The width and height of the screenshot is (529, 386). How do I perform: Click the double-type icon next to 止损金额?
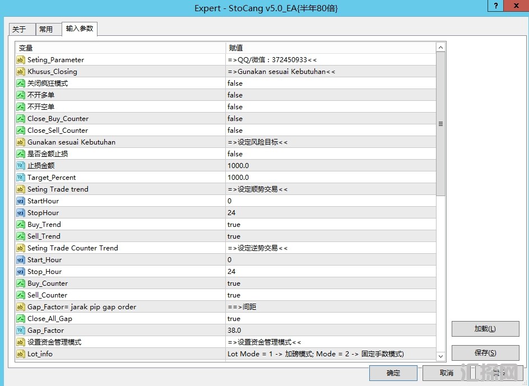[21, 166]
